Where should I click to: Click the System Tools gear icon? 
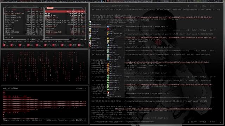point(90,43)
